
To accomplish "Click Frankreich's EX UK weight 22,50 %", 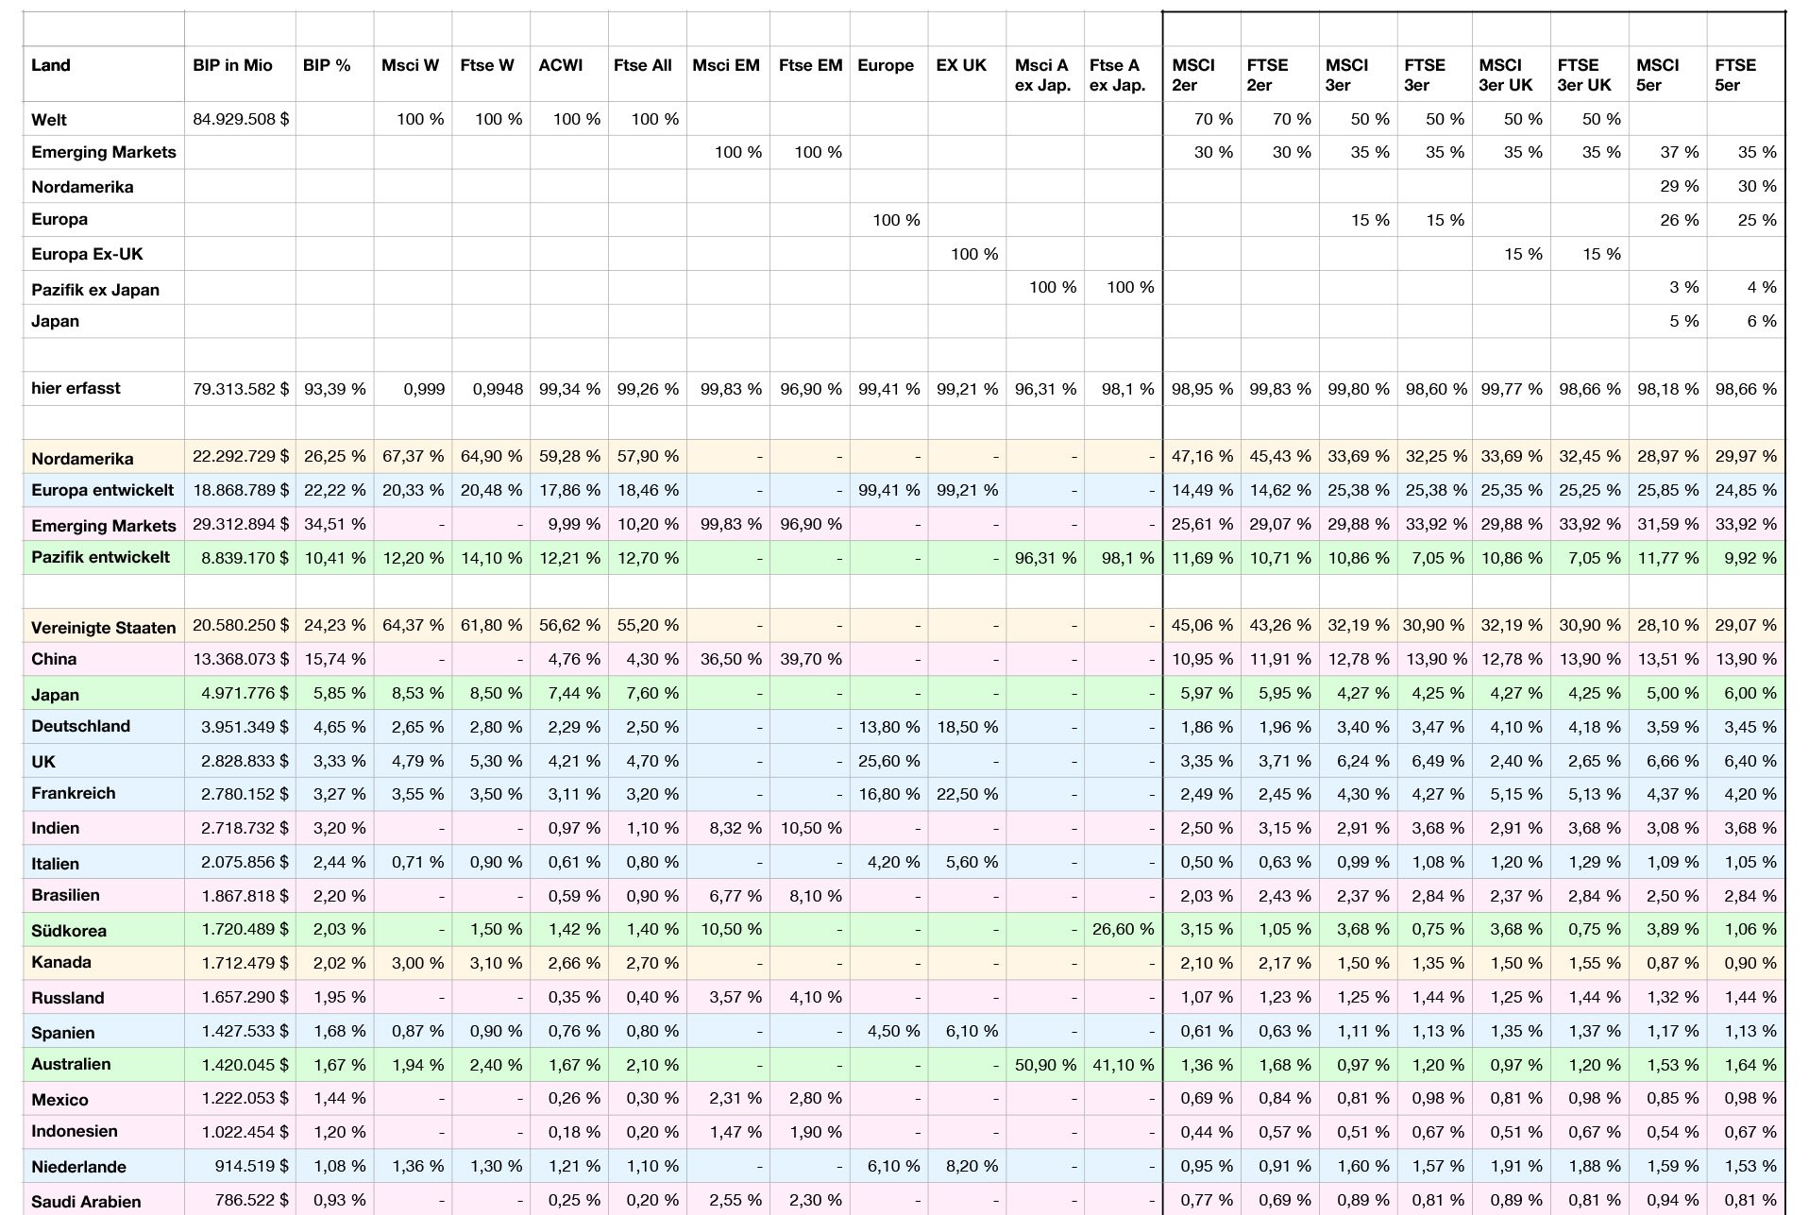I will [x=968, y=794].
